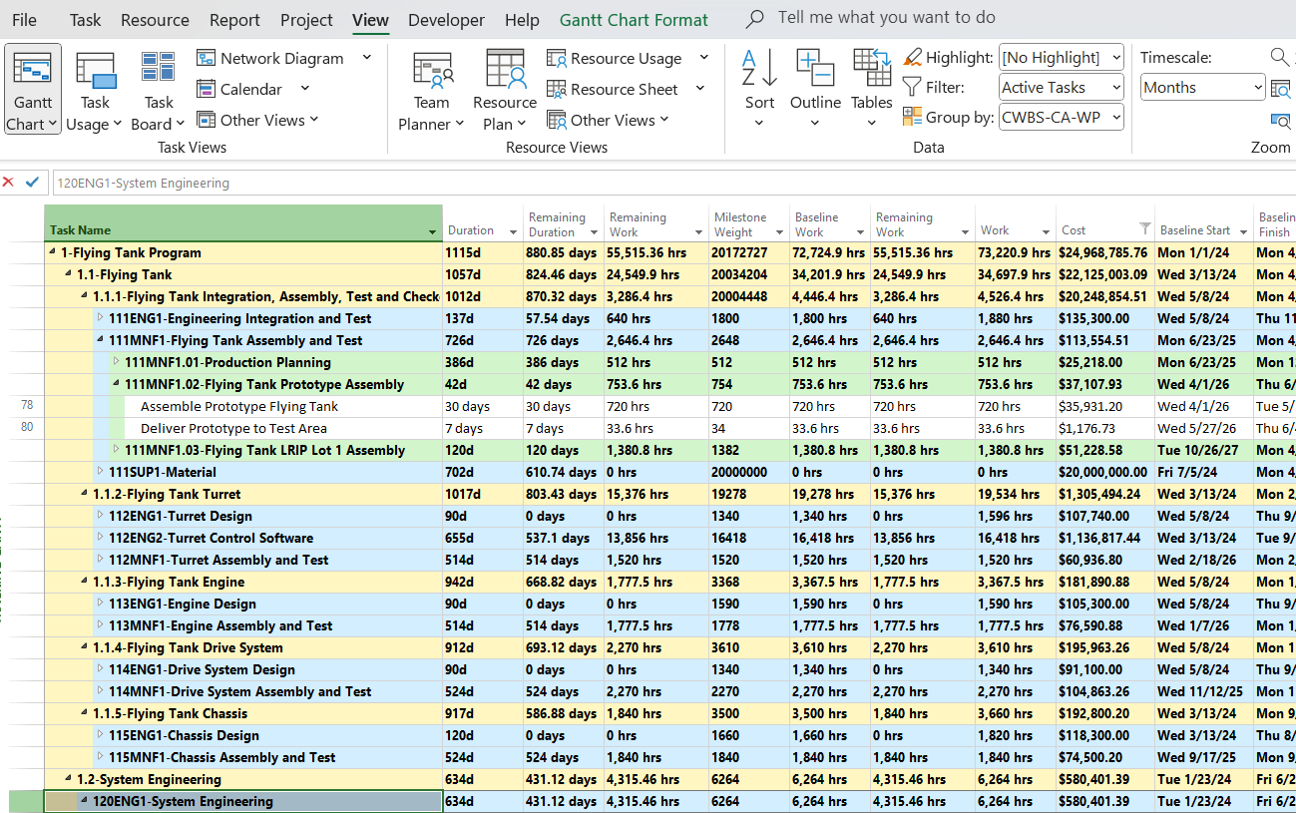The height and width of the screenshot is (813, 1296).
Task: Click 113ENG1-Engine Design task name
Action: click(x=183, y=604)
